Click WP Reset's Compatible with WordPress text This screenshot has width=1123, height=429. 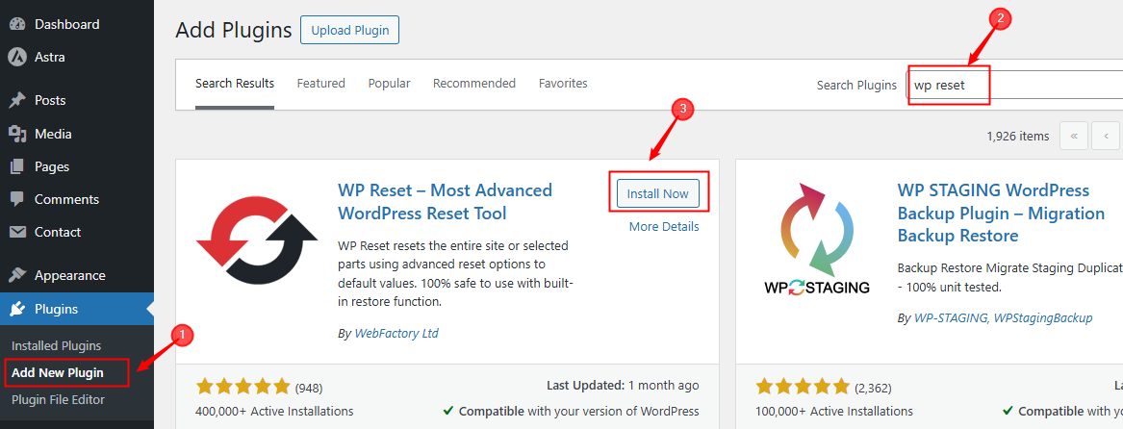(571, 411)
